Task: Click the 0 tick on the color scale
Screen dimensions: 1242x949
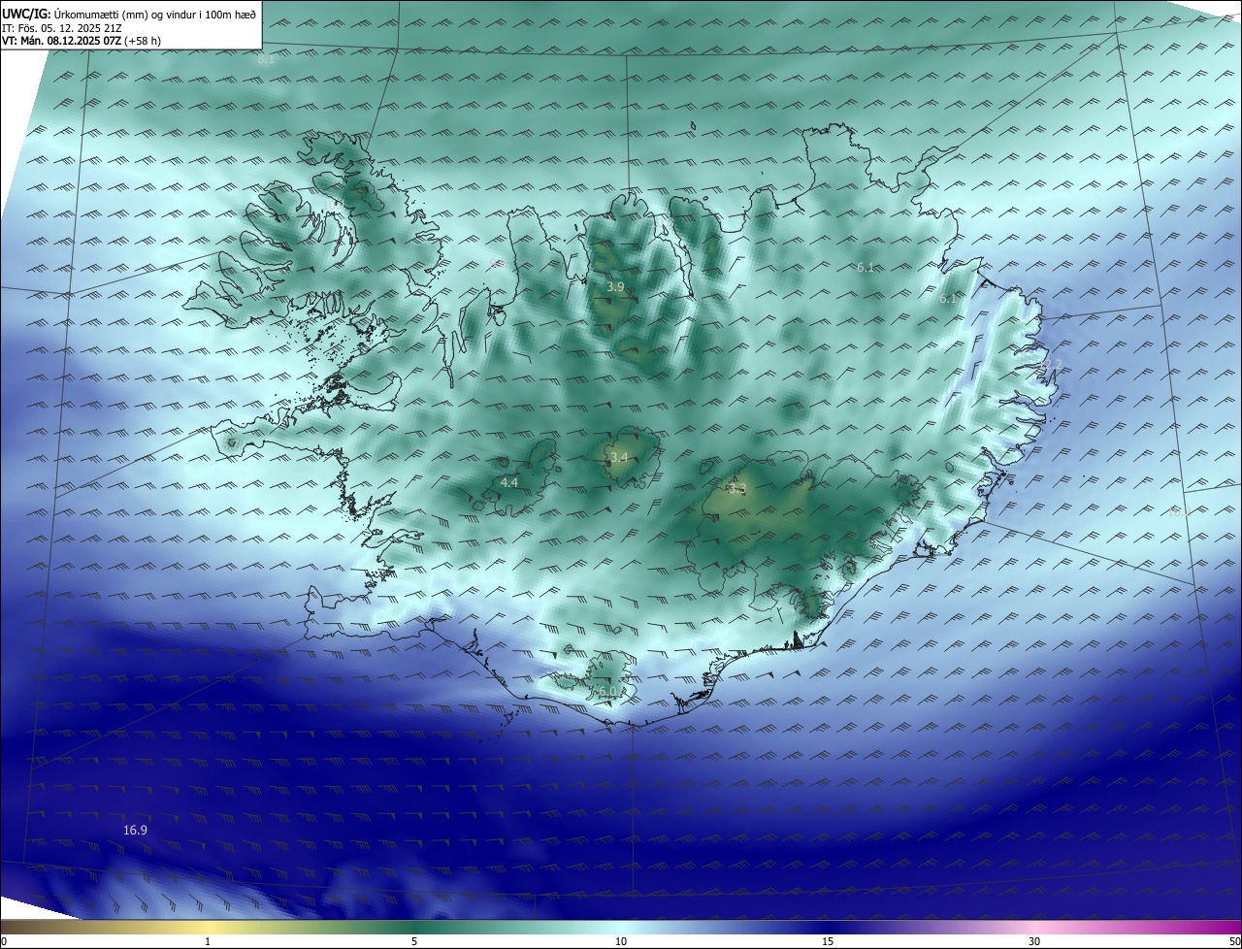Action: coord(3,941)
